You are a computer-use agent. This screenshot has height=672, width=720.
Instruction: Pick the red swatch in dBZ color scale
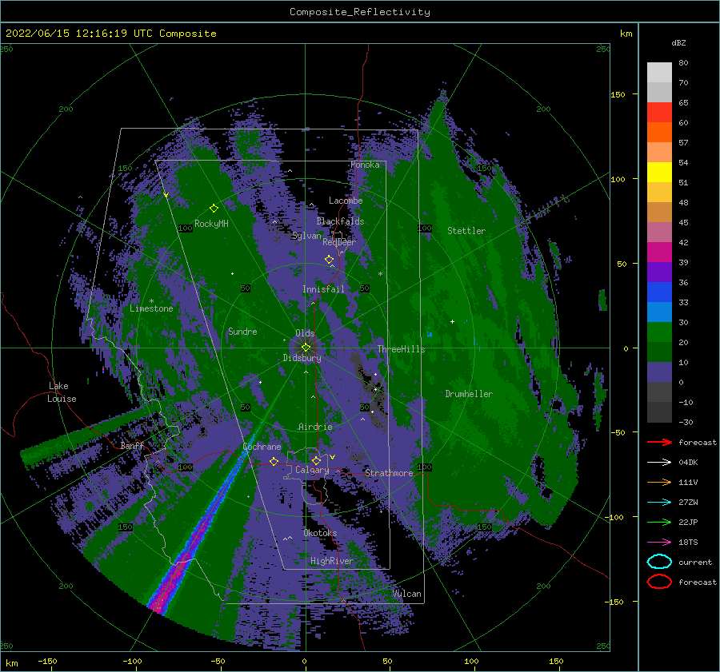pos(659,113)
